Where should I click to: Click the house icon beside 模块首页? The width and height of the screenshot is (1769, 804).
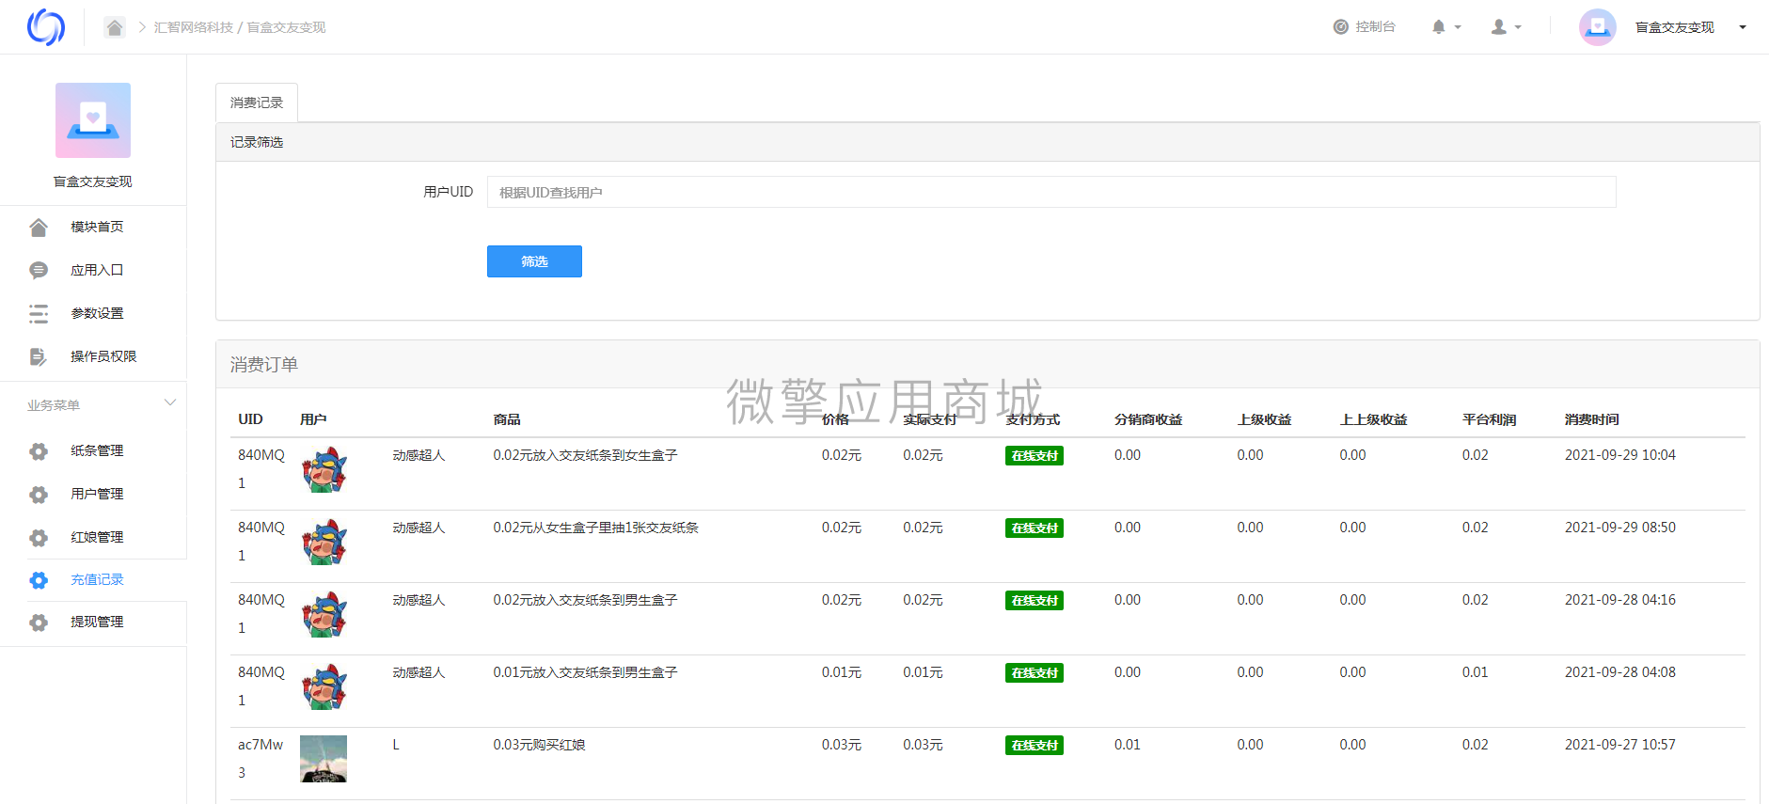(39, 227)
